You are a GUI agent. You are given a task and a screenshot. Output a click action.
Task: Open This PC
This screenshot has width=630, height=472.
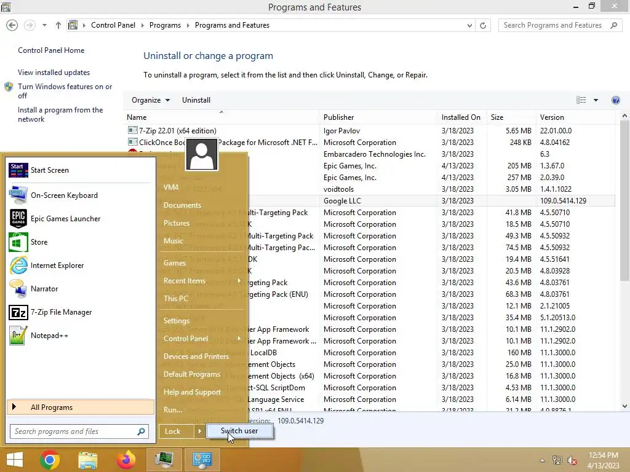tap(175, 298)
